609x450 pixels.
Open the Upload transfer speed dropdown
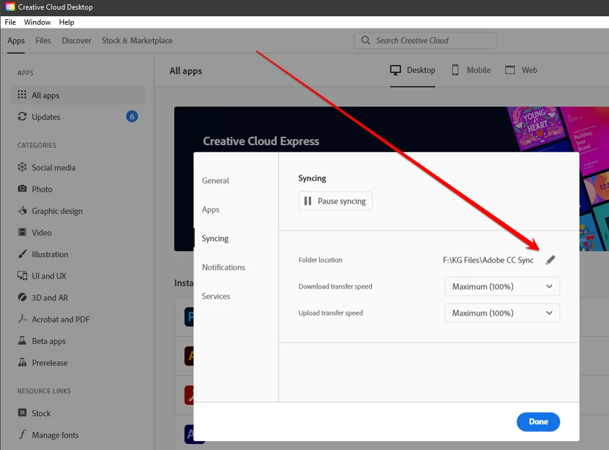(x=502, y=313)
